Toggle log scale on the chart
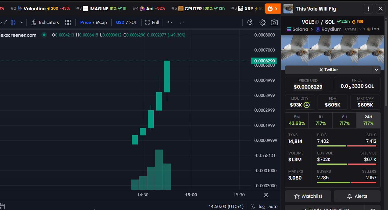This screenshot has height=210, width=388. pos(261,206)
